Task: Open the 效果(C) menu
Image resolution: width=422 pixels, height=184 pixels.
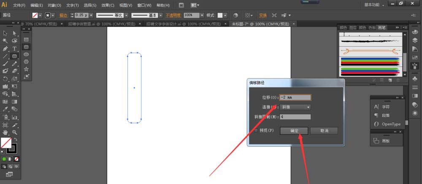Action: point(108,5)
